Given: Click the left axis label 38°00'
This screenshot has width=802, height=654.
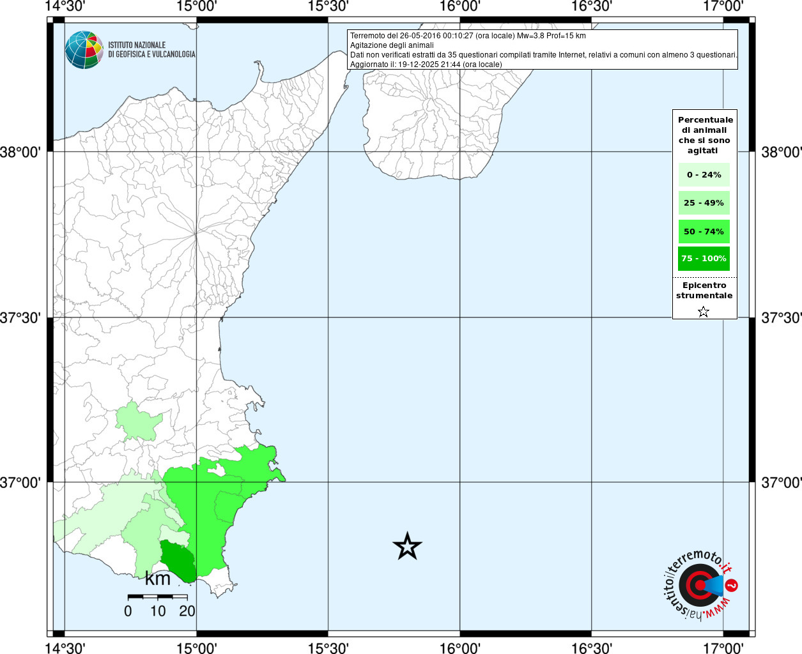Looking at the screenshot, I should coord(20,153).
